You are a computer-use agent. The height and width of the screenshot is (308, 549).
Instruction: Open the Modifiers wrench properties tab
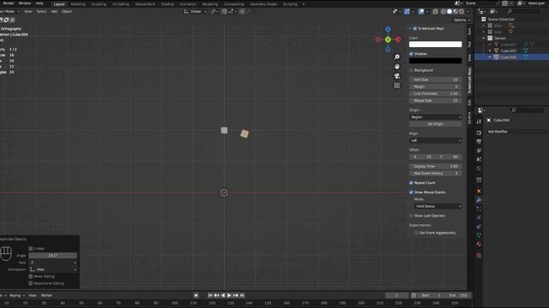point(479,199)
